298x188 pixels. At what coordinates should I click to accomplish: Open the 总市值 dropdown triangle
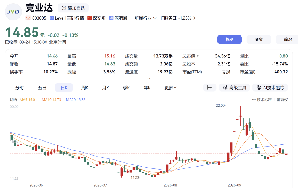tap(198, 56)
